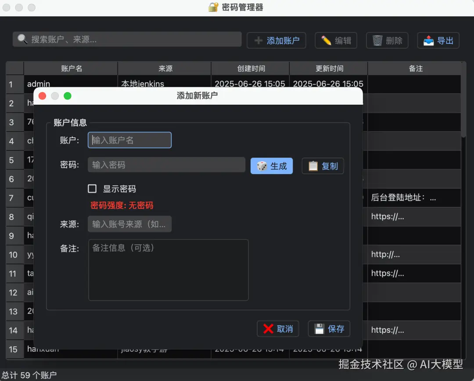
Task: Click the 取消 button to cancel dialog
Action: pos(278,328)
